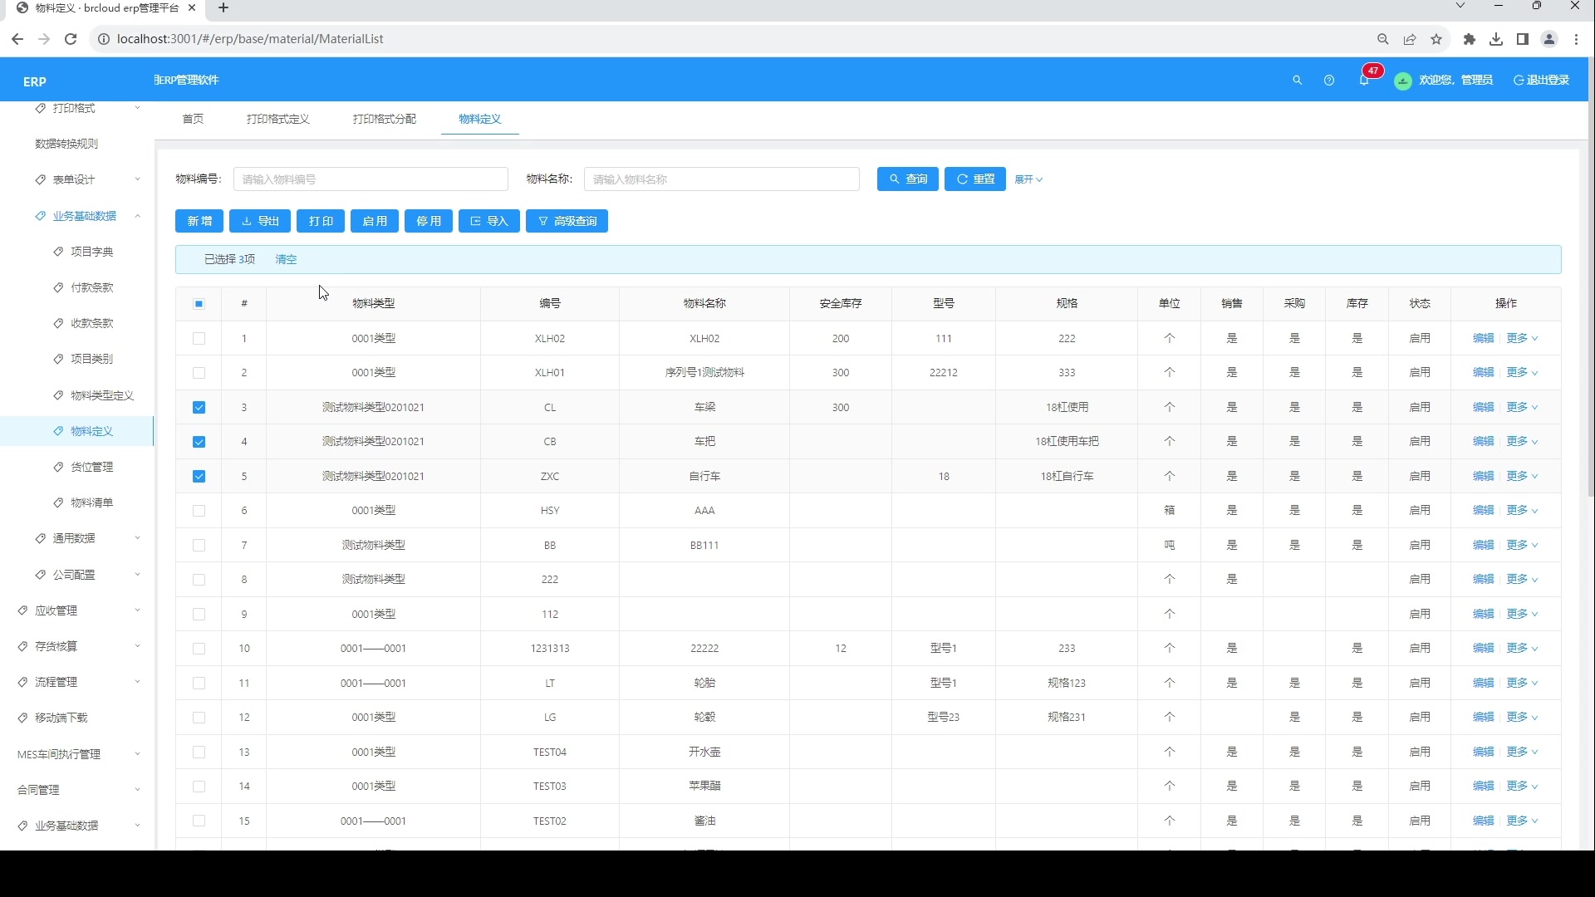Select the 物料定义 tab
The image size is (1595, 897).
click(x=480, y=119)
